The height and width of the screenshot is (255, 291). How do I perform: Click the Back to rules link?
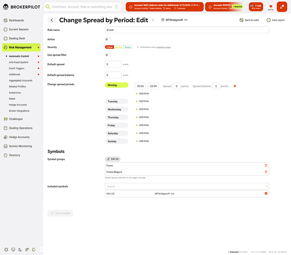(250, 20)
